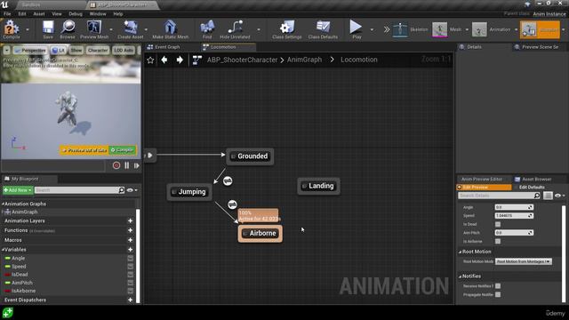Viewport: 569px width, 320px height.
Task: Open Play options dropdown arrow
Action: pos(372,29)
